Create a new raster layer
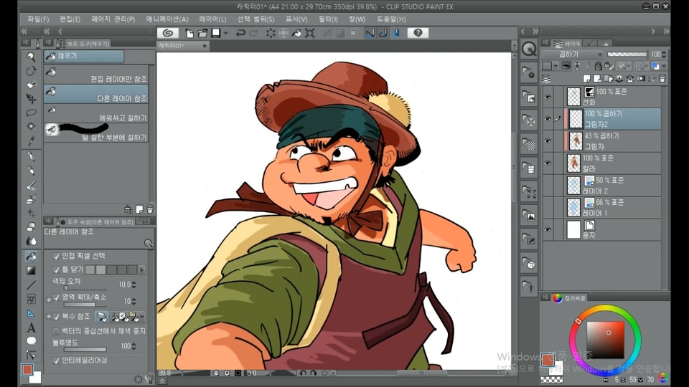This screenshot has width=689, height=387. point(586,79)
